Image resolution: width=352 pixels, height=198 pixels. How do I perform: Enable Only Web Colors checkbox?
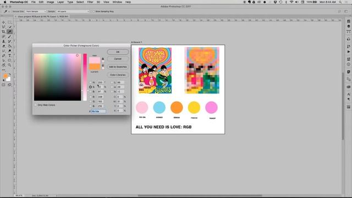pyautogui.click(x=35, y=105)
